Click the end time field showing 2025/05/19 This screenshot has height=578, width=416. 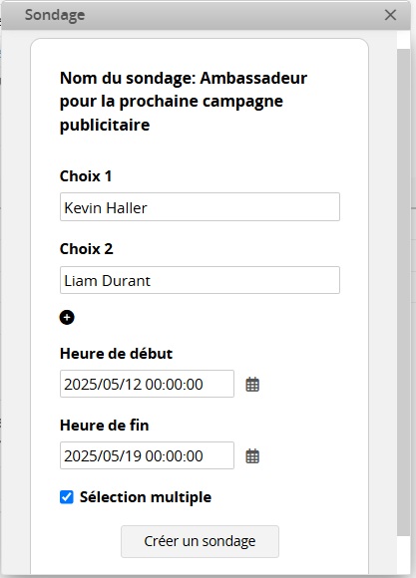pyautogui.click(x=147, y=455)
